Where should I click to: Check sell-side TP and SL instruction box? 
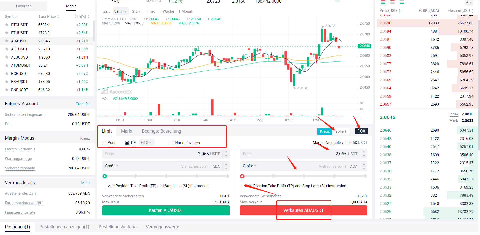tap(242, 186)
